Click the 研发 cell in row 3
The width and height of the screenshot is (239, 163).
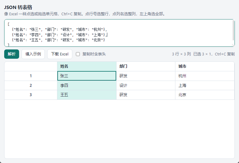point(146,95)
